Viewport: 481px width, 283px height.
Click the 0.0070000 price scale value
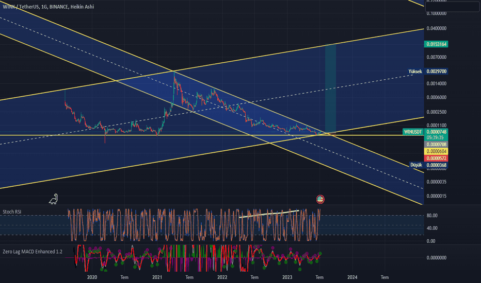(436, 57)
